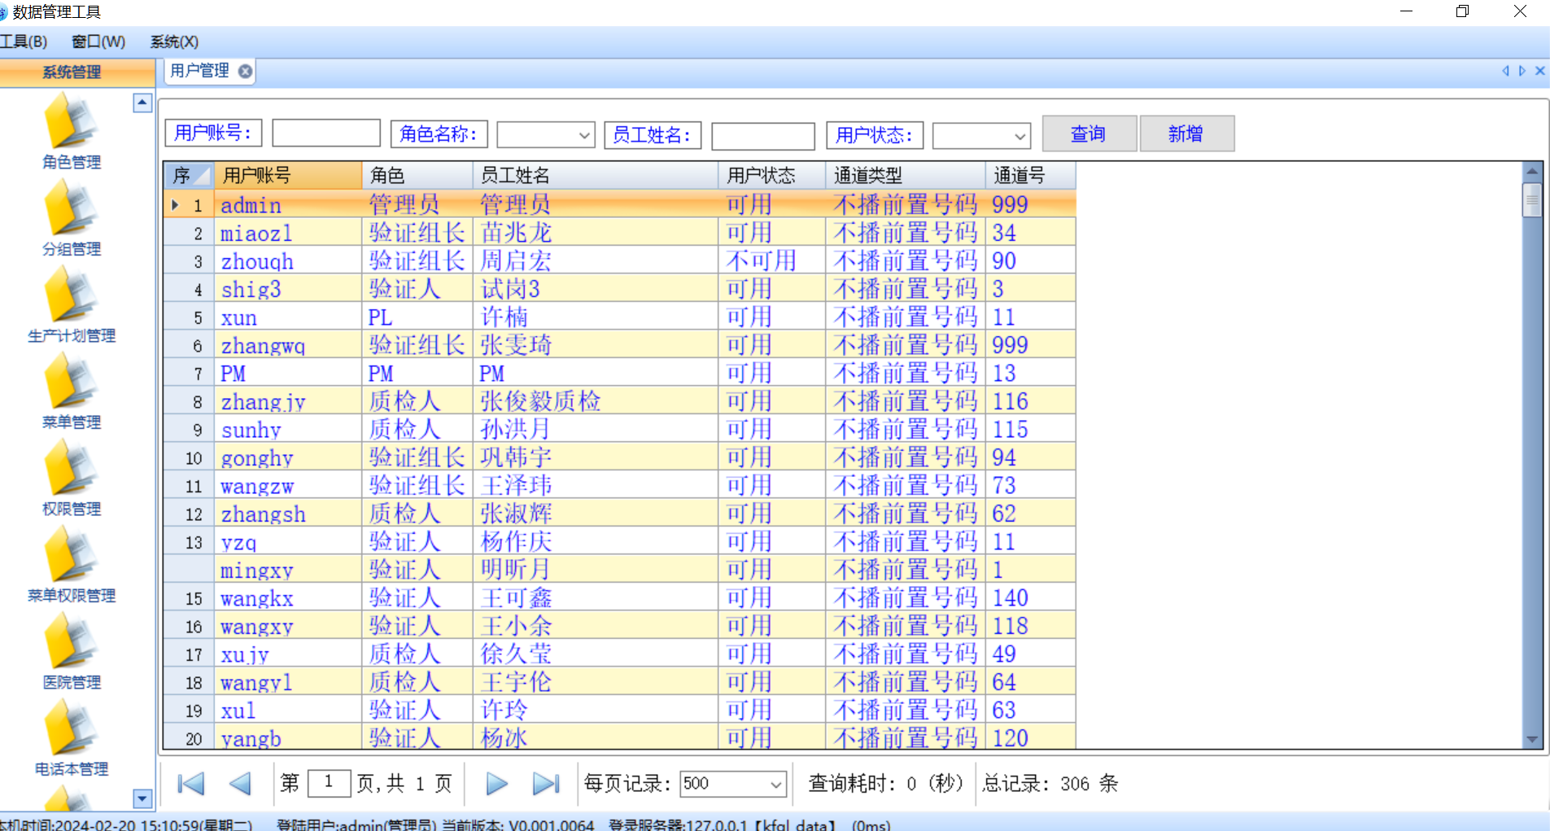This screenshot has height=831, width=1550.
Task: Open 用户状态 dropdown
Action: [1020, 136]
